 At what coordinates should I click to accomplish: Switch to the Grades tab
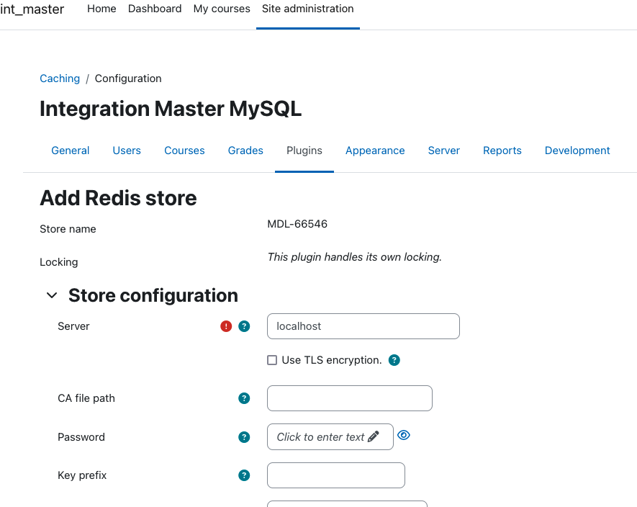tap(245, 151)
